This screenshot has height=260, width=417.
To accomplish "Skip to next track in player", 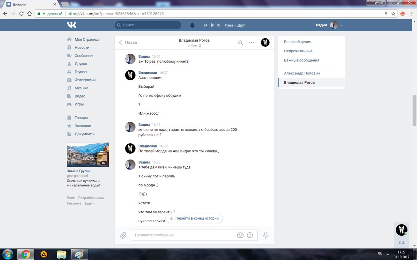I will click(x=219, y=25).
